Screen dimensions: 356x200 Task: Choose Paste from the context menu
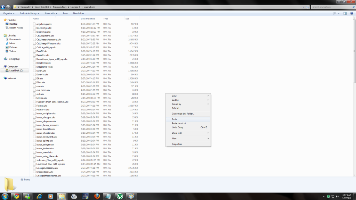click(x=175, y=119)
